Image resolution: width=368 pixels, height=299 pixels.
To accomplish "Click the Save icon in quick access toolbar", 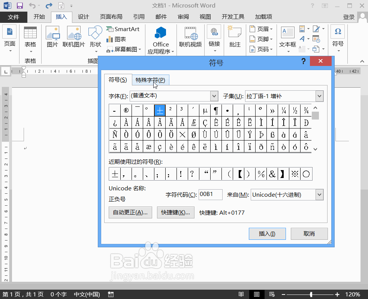I will click(x=20, y=6).
